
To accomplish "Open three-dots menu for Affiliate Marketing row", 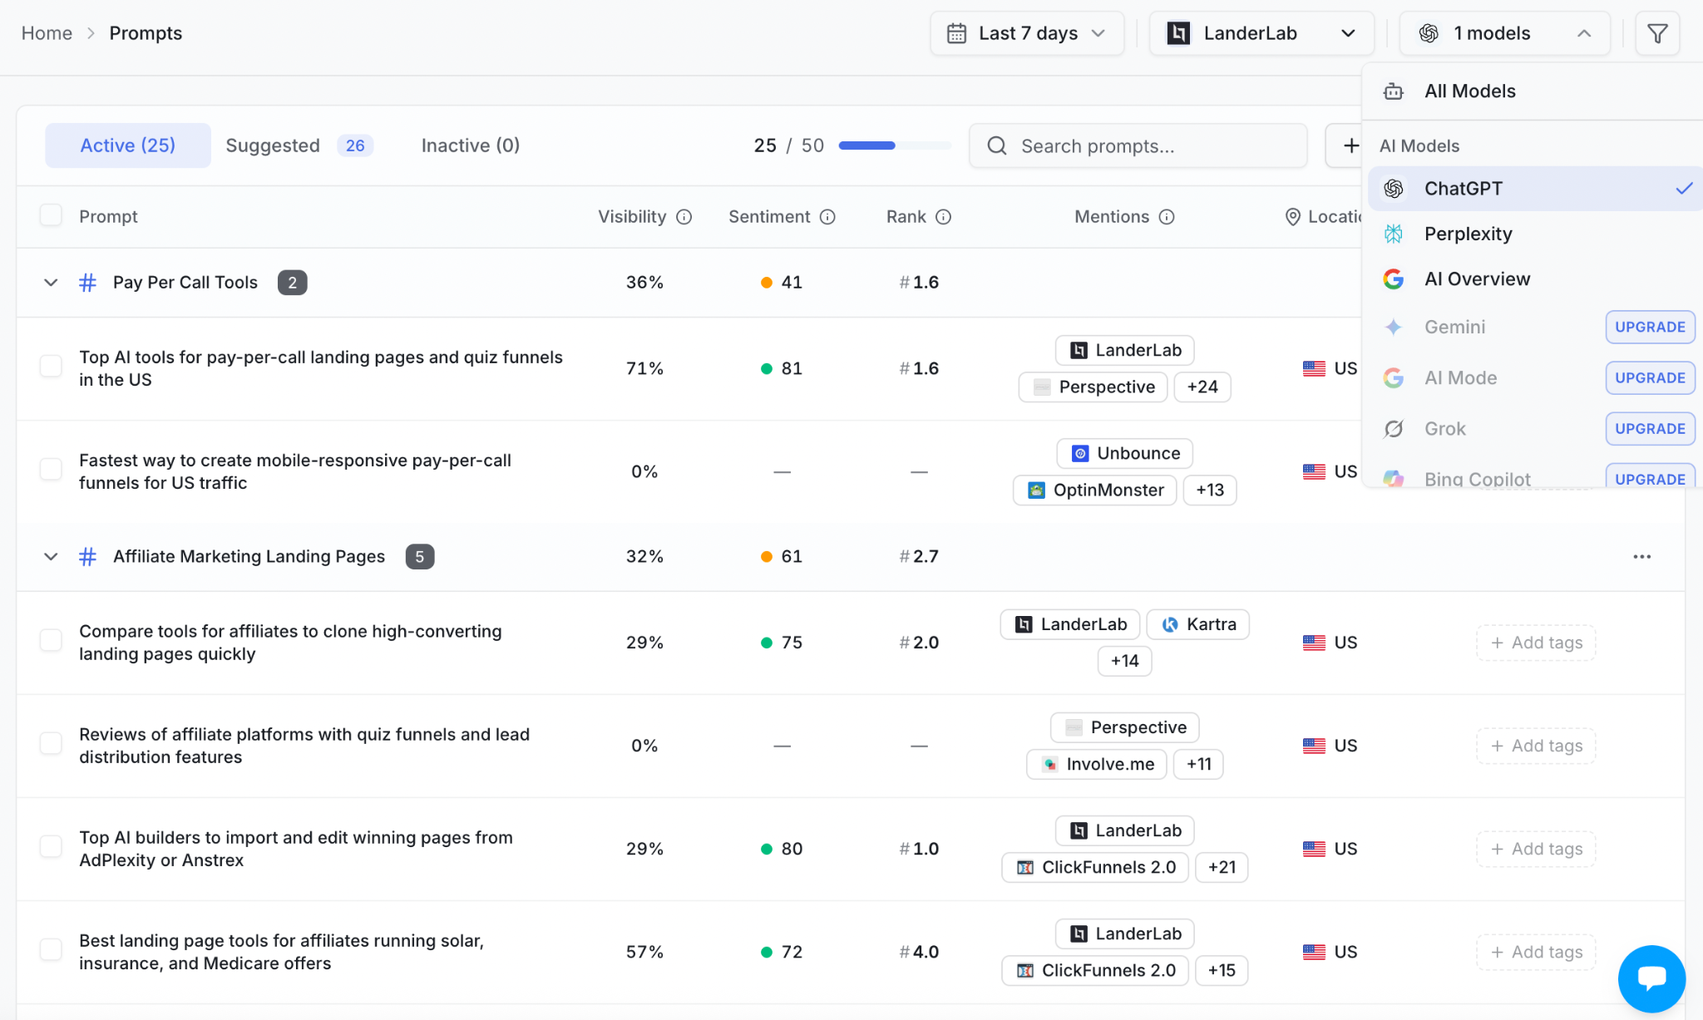I will pyautogui.click(x=1641, y=556).
